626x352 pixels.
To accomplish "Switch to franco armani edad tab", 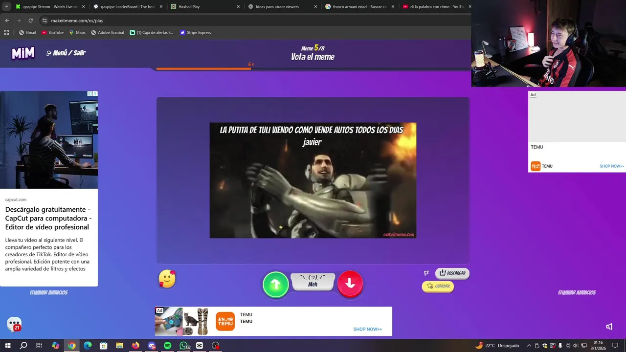I will click(359, 7).
